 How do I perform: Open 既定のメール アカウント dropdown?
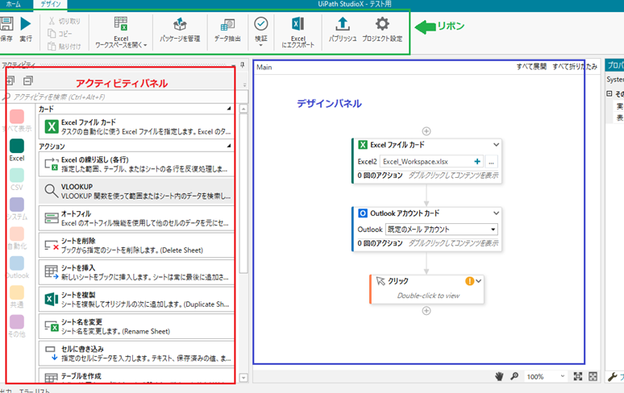tap(441, 230)
